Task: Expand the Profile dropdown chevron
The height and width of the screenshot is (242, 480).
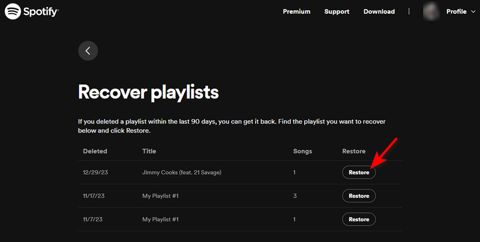Action: pos(473,11)
